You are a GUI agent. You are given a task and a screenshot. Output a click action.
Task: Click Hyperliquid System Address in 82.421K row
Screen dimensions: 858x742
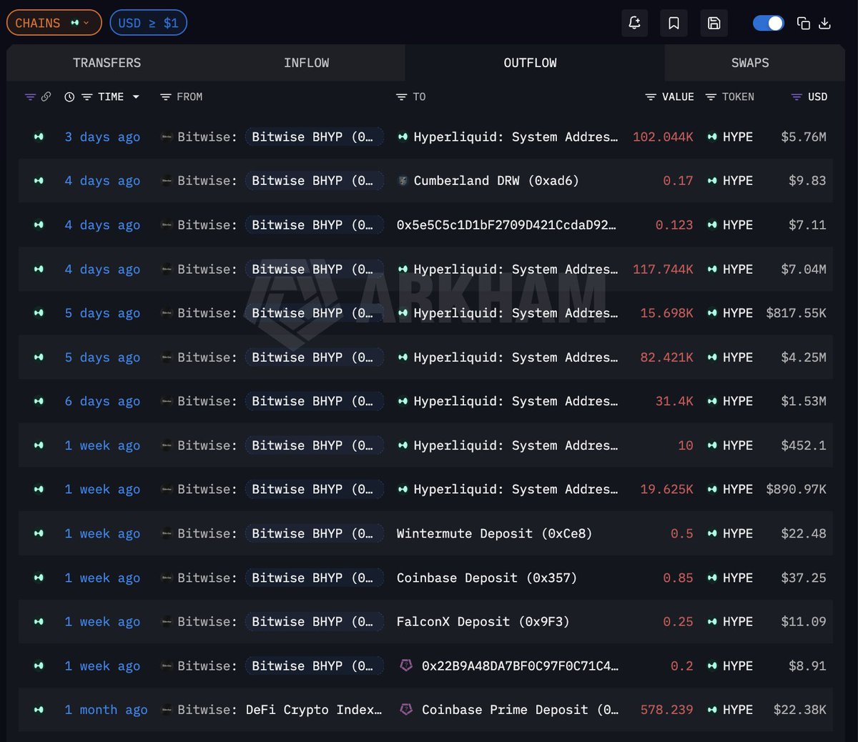pos(515,357)
